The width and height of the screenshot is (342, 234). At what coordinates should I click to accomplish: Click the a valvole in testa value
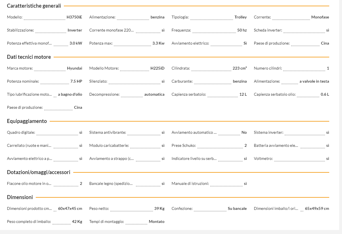tap(314, 81)
